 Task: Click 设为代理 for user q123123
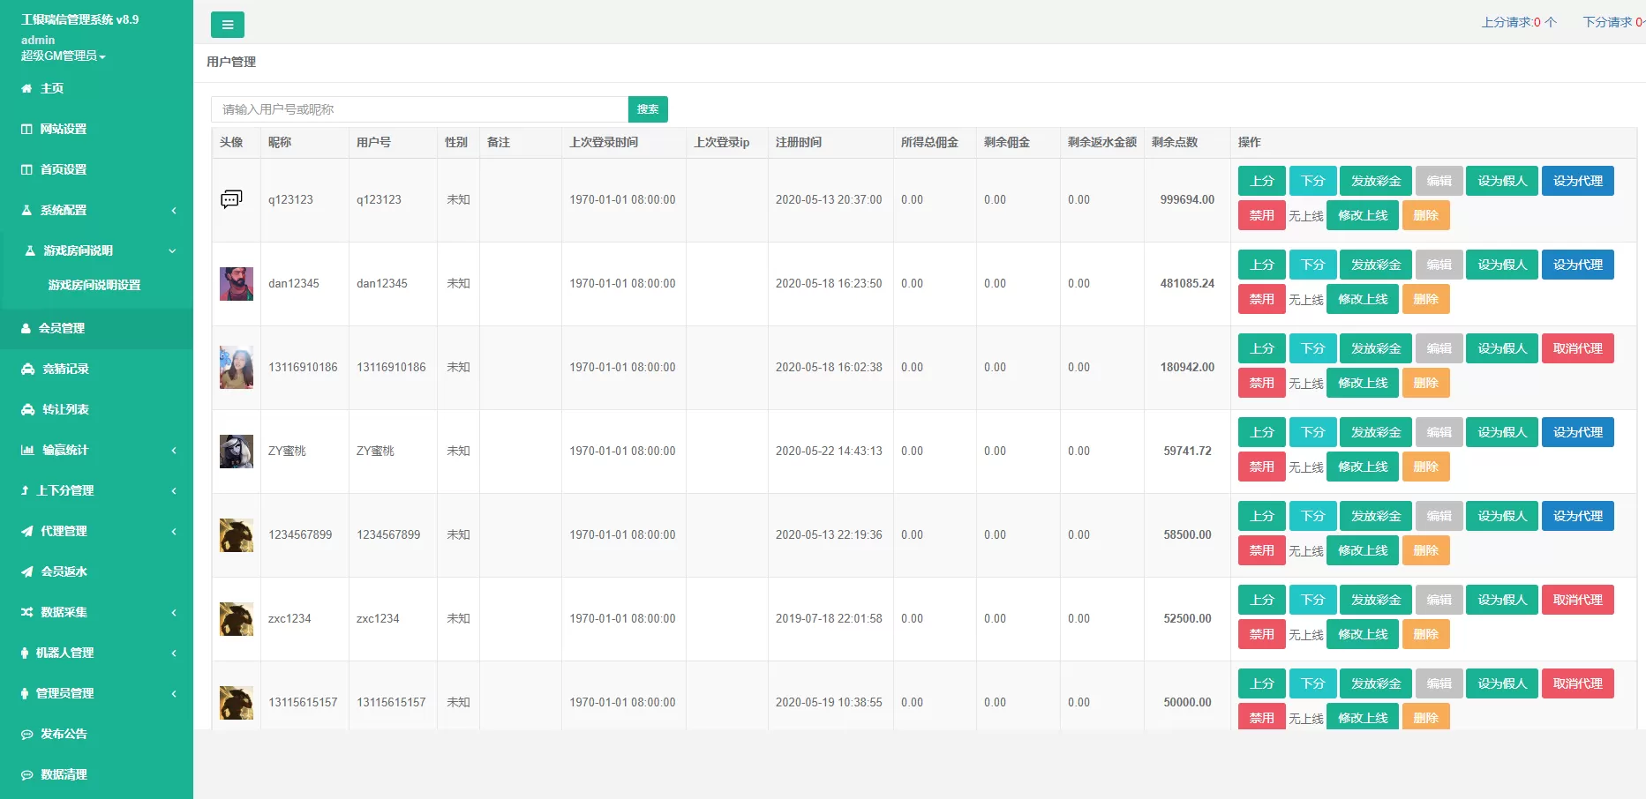1577,181
